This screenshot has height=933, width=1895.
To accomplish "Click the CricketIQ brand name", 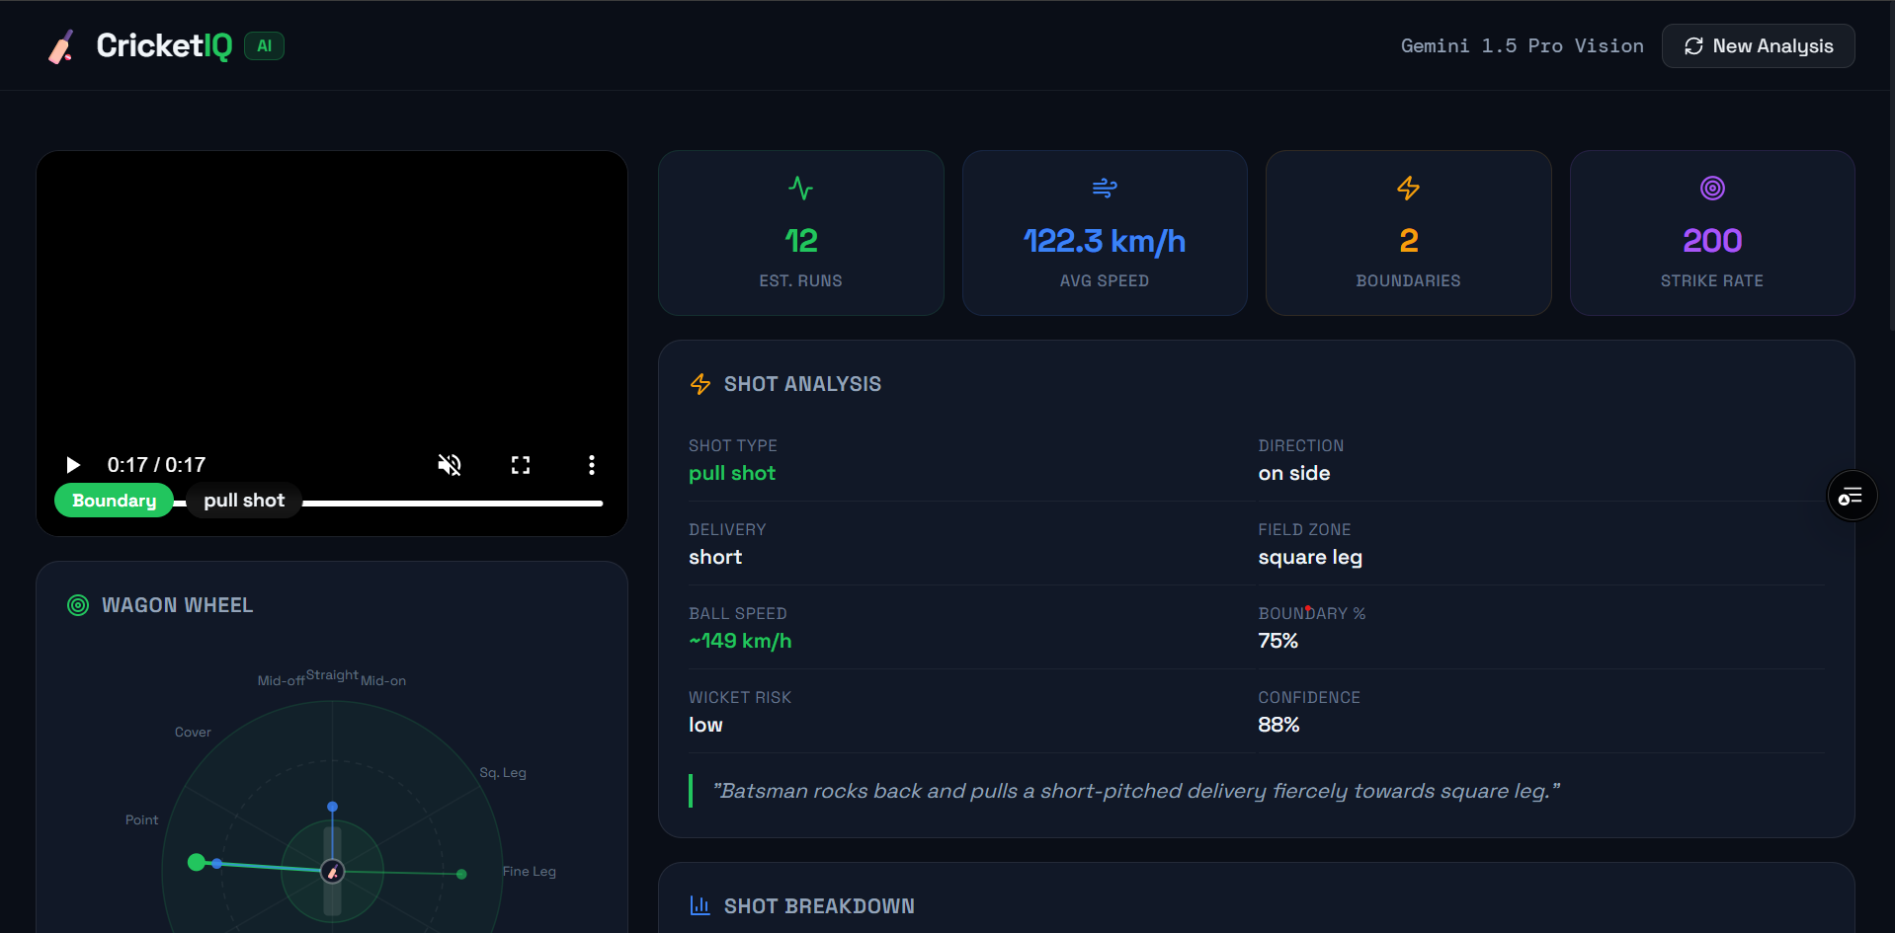I will click(164, 45).
